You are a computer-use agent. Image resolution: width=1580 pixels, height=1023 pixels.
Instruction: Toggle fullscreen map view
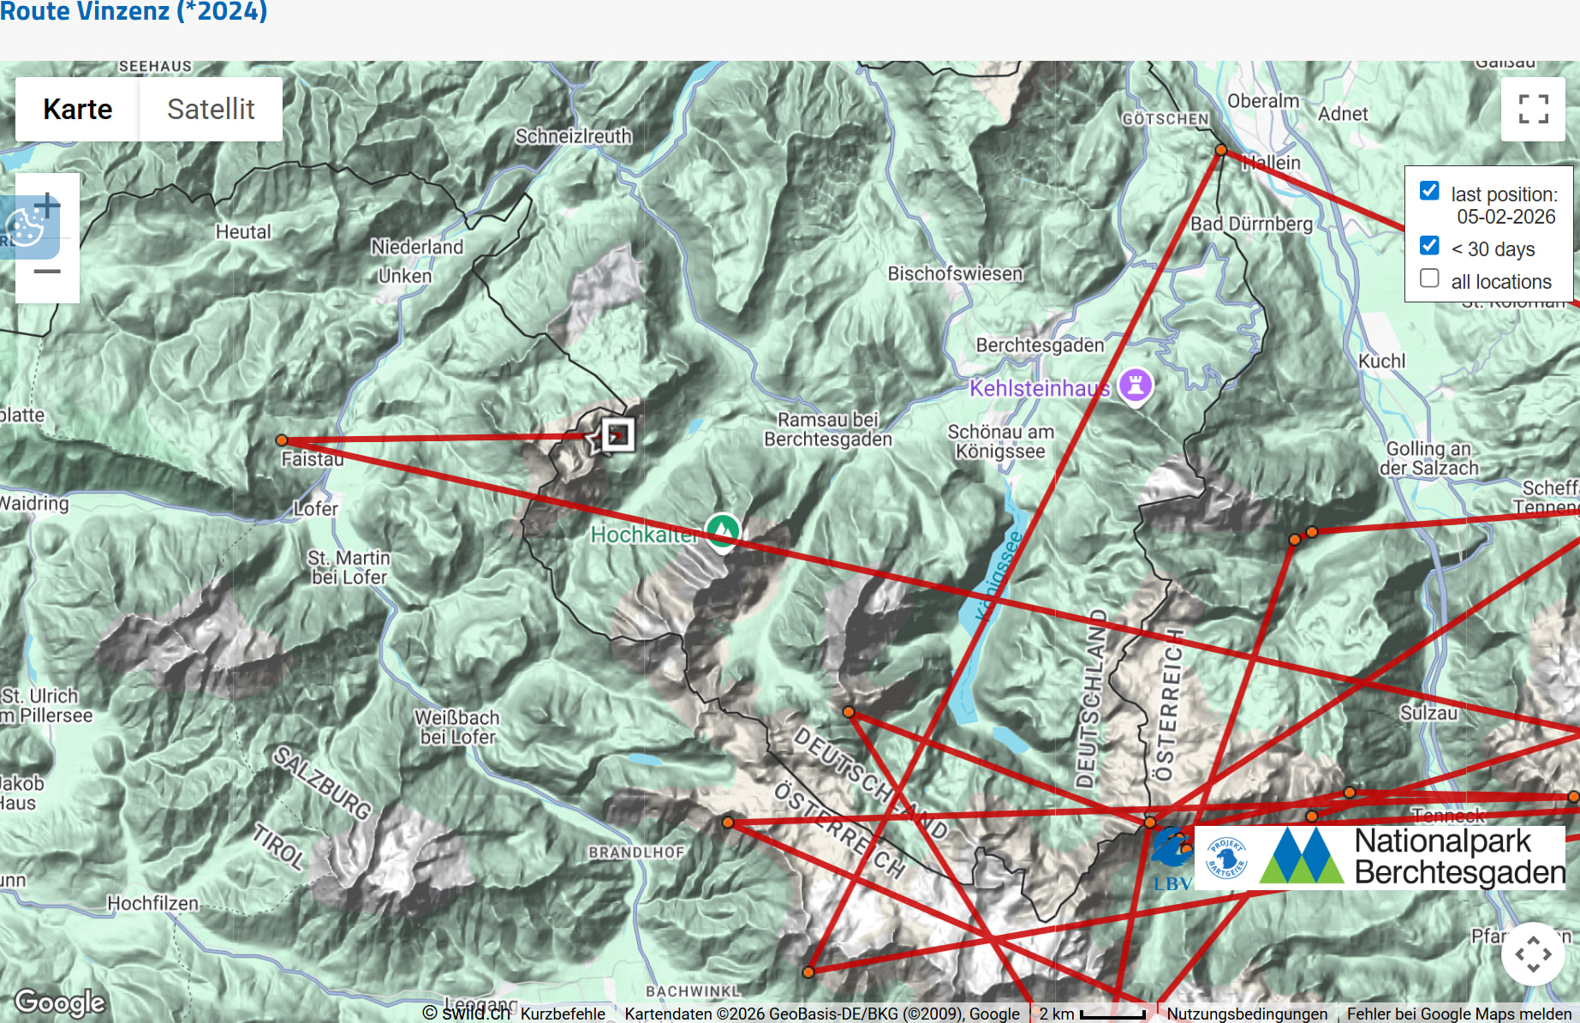click(1533, 109)
